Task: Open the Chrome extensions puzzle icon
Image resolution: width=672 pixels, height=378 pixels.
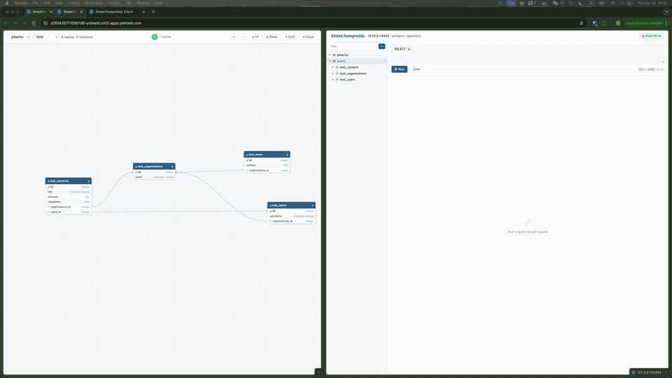Action: click(604, 23)
